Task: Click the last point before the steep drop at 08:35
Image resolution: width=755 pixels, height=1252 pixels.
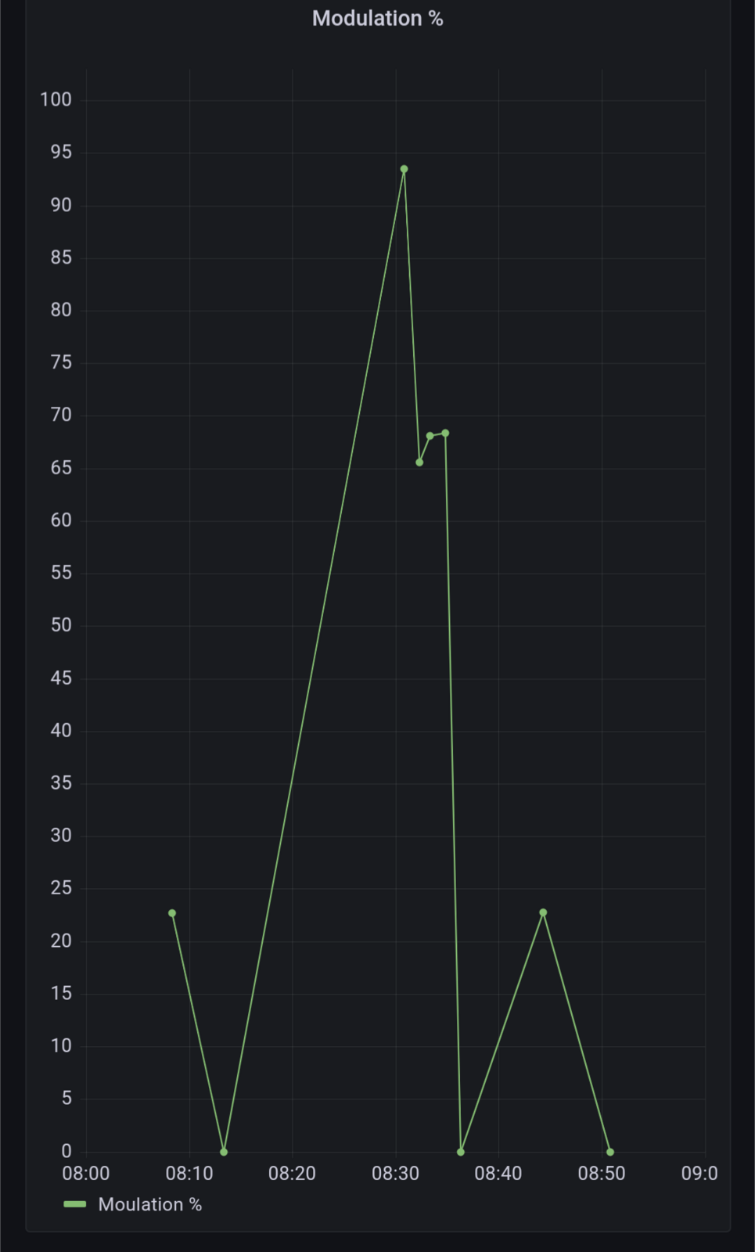Action: pos(445,433)
